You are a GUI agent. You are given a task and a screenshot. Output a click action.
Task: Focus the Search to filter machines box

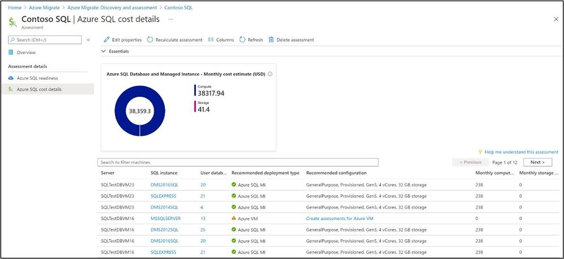238,162
